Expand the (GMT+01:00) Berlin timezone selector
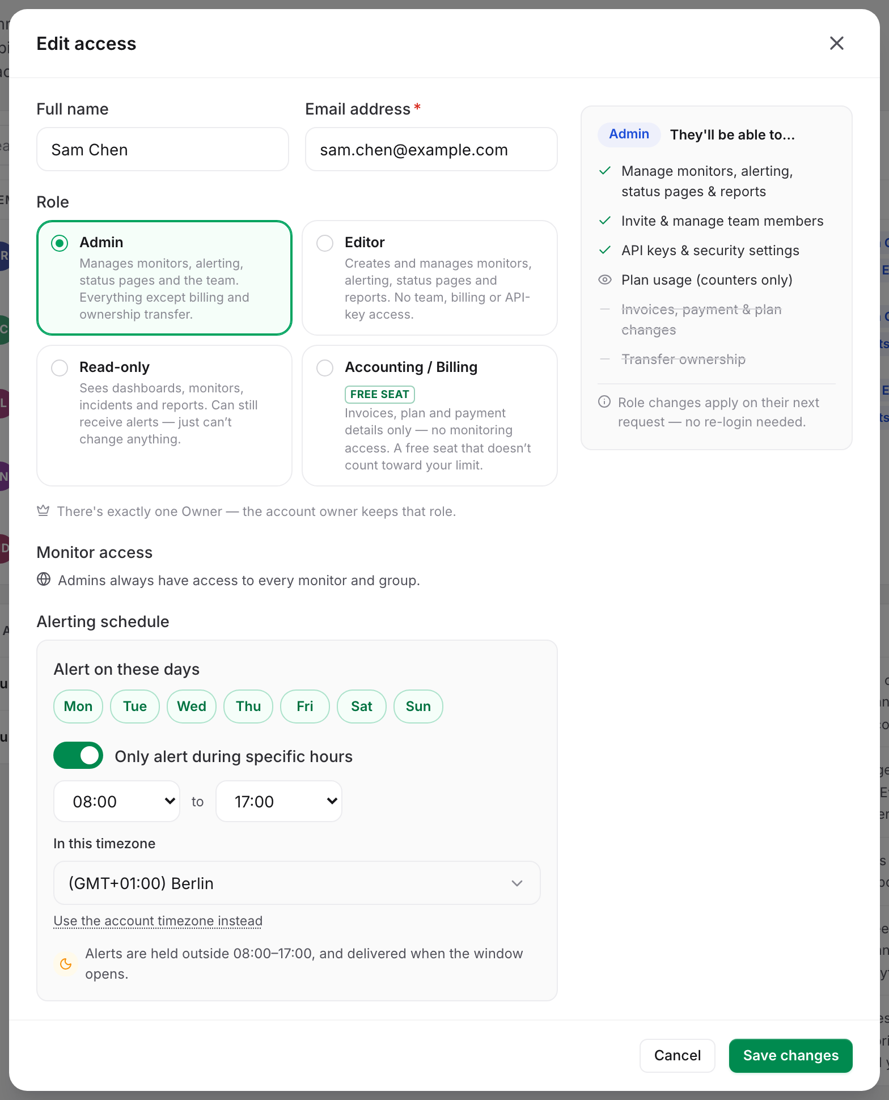This screenshot has height=1100, width=889. click(x=297, y=883)
